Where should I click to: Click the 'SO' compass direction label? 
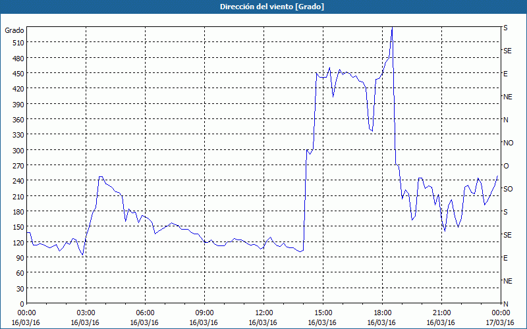(x=508, y=189)
